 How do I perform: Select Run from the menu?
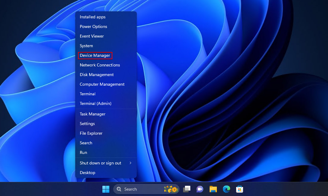click(83, 152)
